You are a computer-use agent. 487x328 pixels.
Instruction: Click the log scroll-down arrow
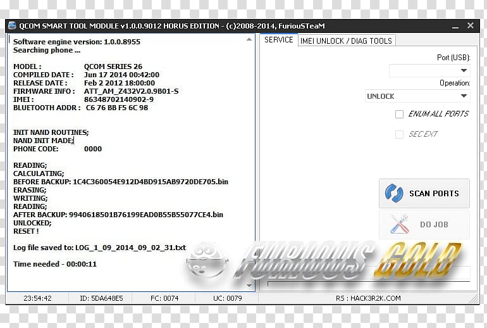(x=249, y=286)
